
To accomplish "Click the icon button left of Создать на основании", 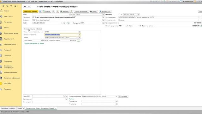I will click(x=72, y=11).
